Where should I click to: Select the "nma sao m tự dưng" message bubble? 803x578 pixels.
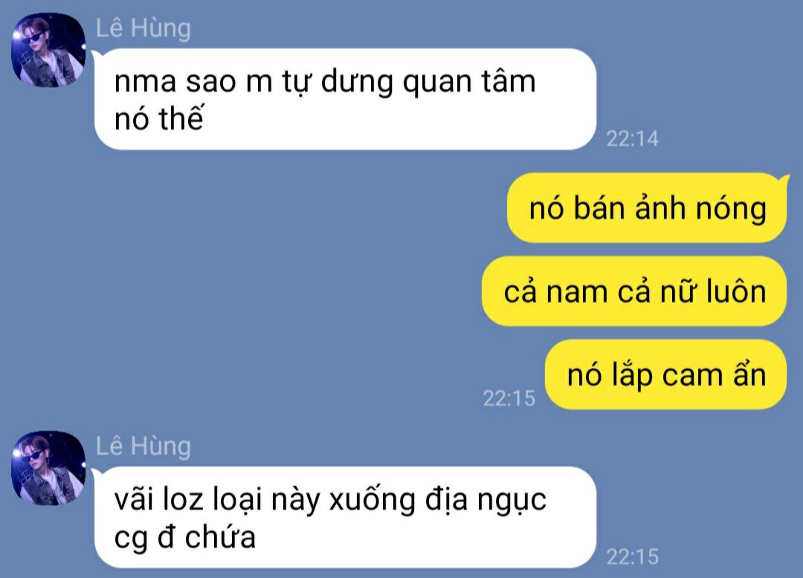click(345, 99)
